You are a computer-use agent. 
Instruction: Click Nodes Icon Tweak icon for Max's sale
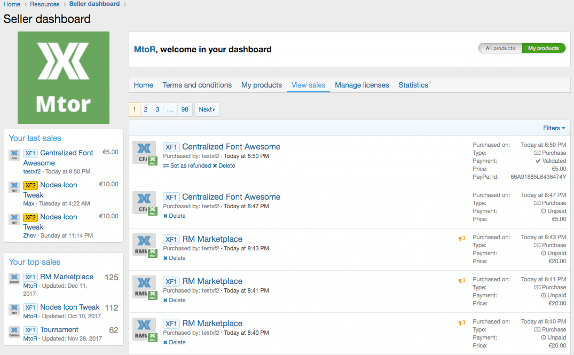pyautogui.click(x=14, y=186)
